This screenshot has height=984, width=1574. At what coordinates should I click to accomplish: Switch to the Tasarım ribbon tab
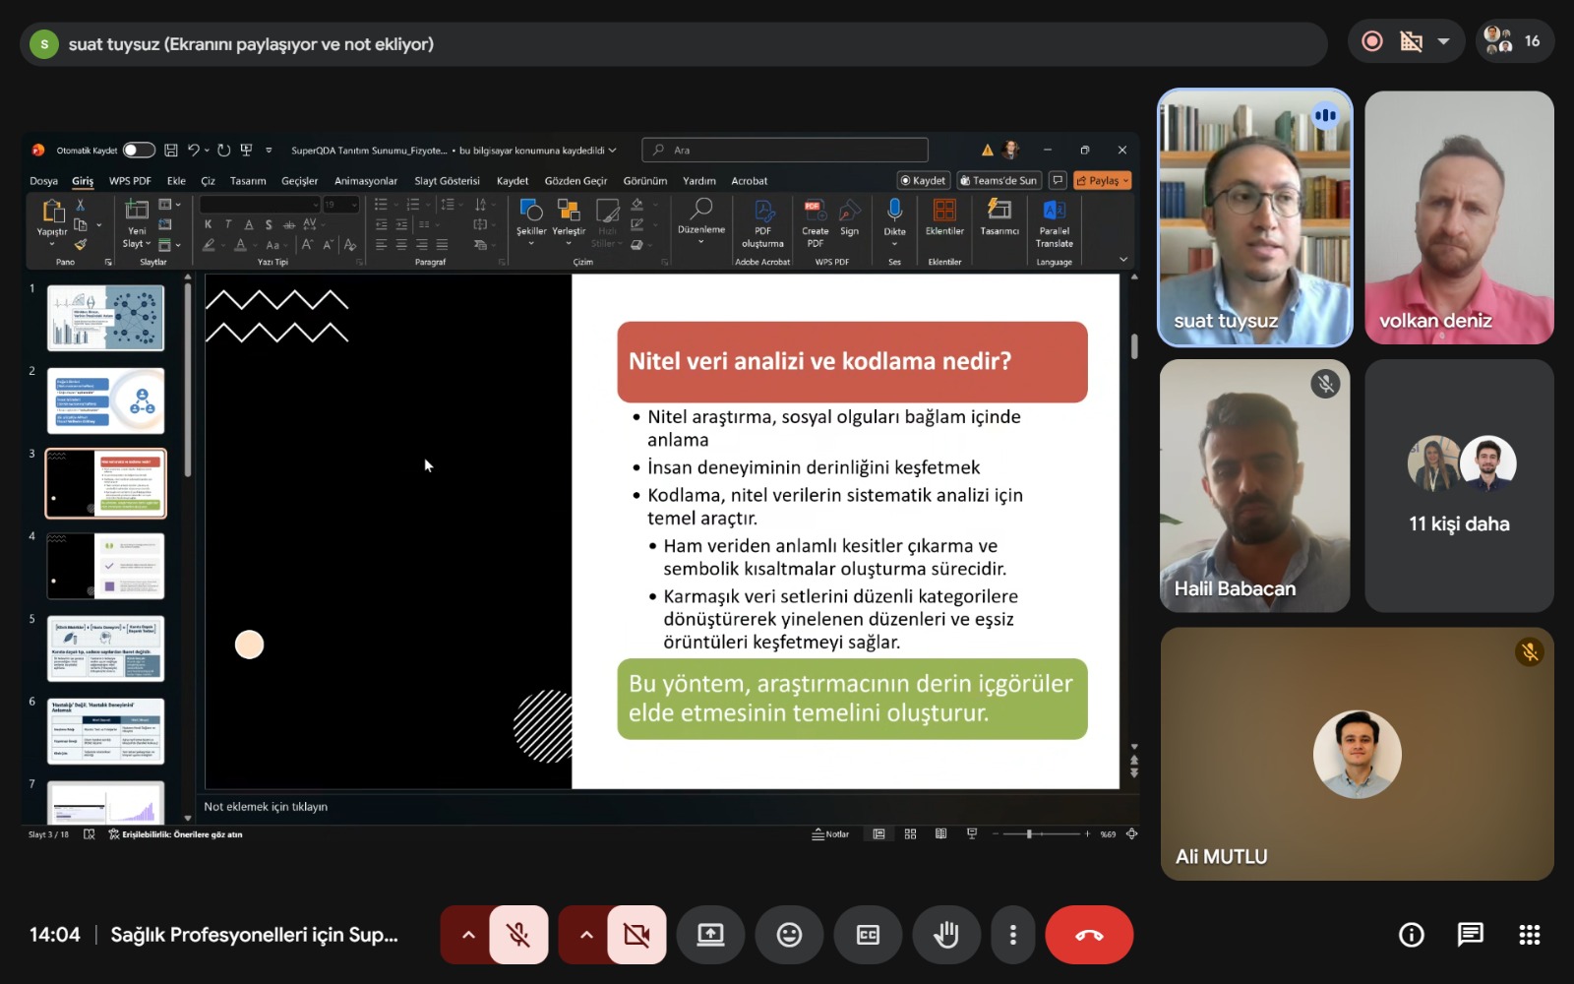[248, 181]
